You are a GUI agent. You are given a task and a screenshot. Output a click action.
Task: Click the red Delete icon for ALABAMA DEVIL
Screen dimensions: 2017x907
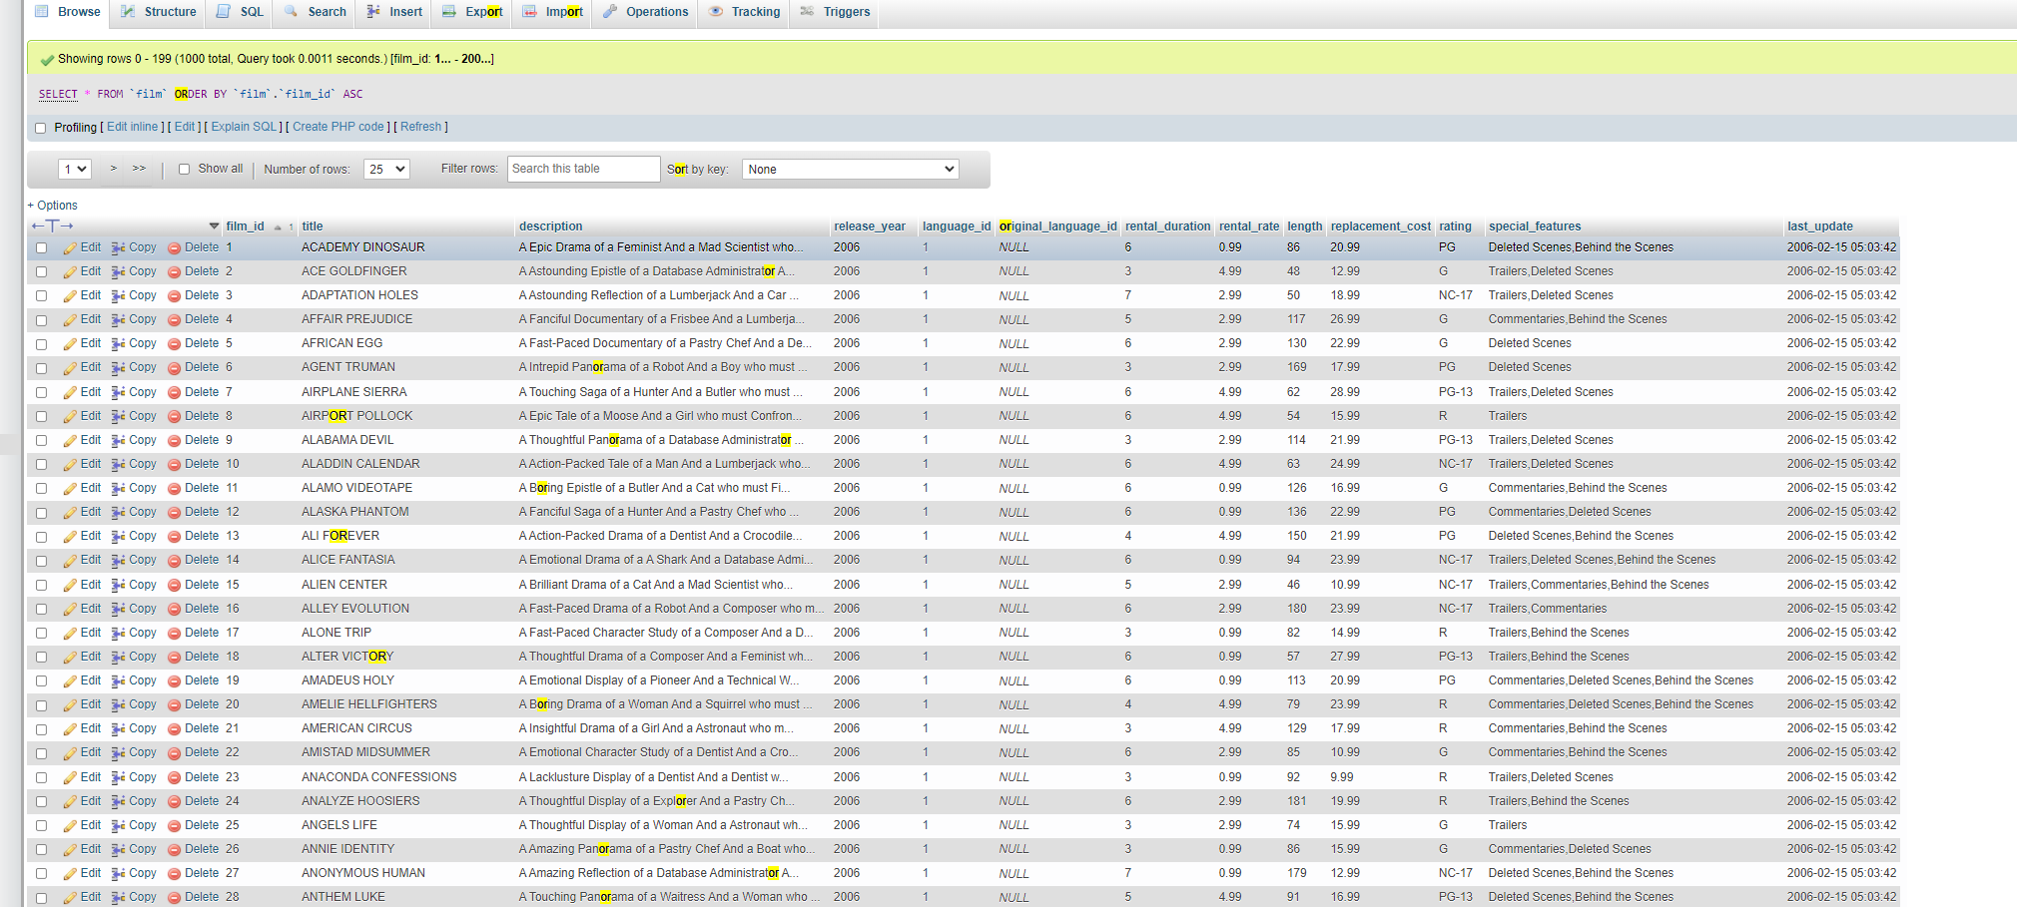(x=174, y=441)
